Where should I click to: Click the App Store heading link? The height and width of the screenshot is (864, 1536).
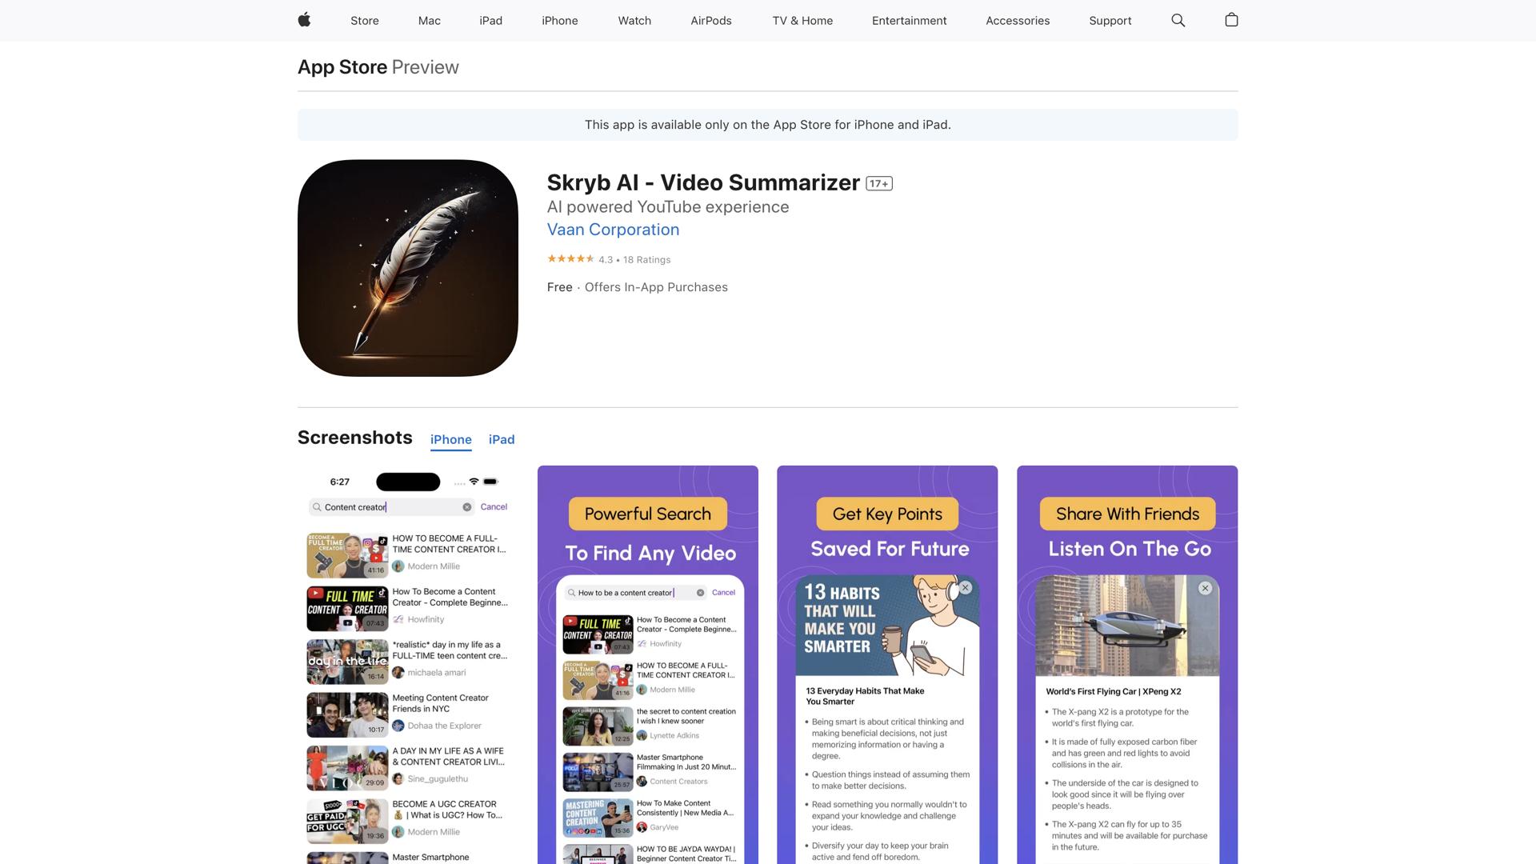click(x=342, y=67)
